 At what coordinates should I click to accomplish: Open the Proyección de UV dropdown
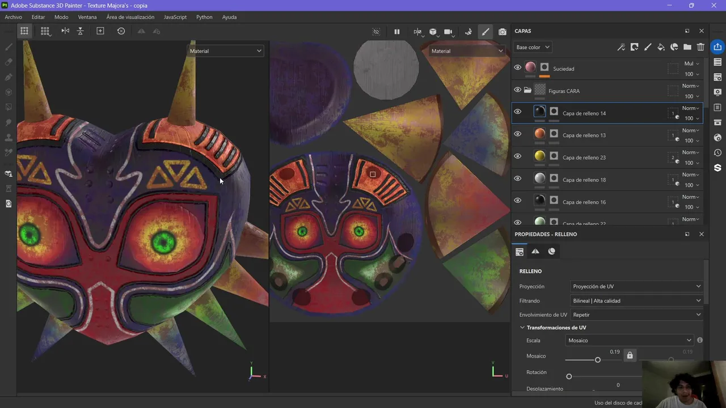[x=636, y=286]
